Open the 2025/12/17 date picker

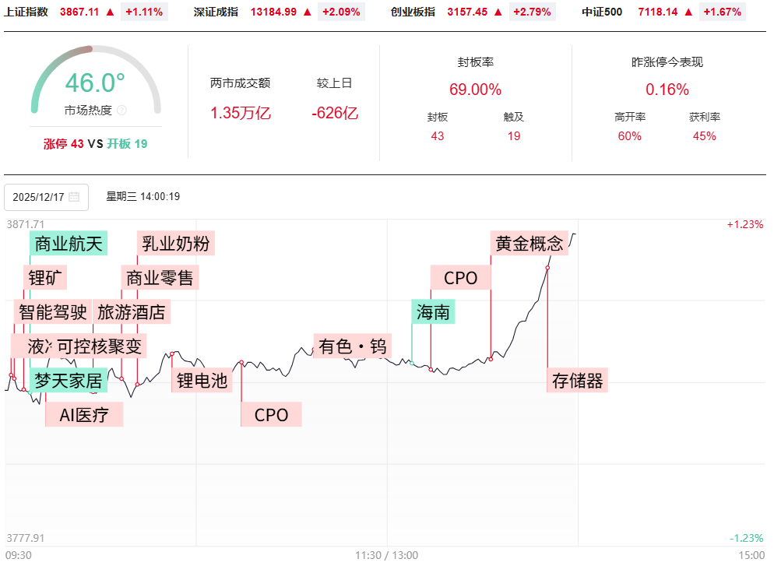click(x=46, y=197)
